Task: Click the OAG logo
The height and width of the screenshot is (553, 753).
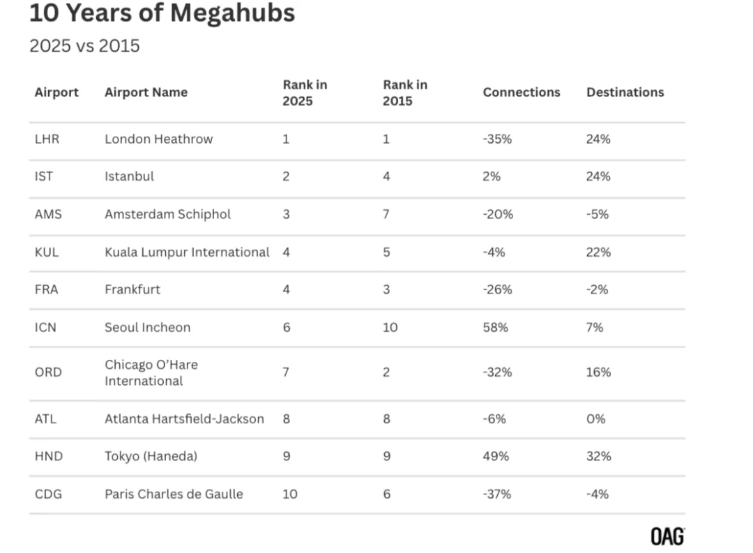Action: pyautogui.click(x=667, y=536)
